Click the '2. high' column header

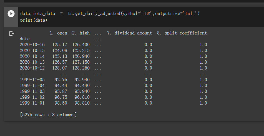tap(81, 33)
